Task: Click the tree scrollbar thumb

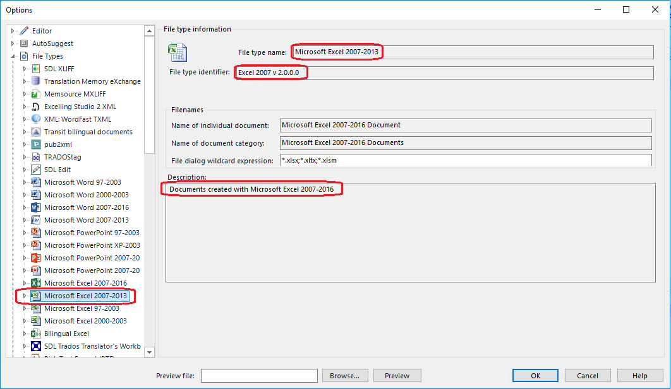Action: click(149, 95)
